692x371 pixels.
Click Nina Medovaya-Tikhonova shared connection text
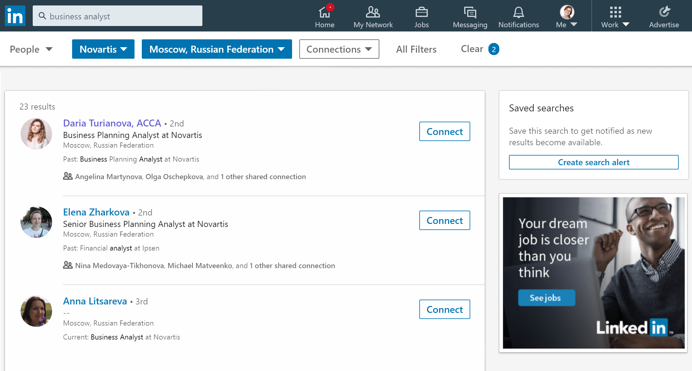pos(120,266)
